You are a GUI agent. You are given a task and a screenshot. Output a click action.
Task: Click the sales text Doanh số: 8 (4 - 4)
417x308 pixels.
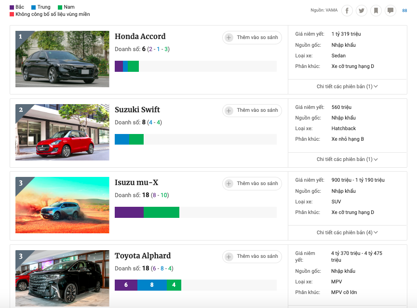click(x=138, y=122)
